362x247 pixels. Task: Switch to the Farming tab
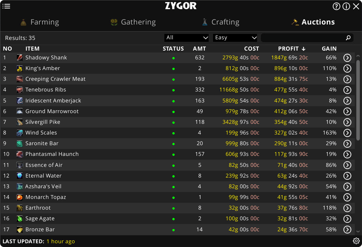point(40,22)
